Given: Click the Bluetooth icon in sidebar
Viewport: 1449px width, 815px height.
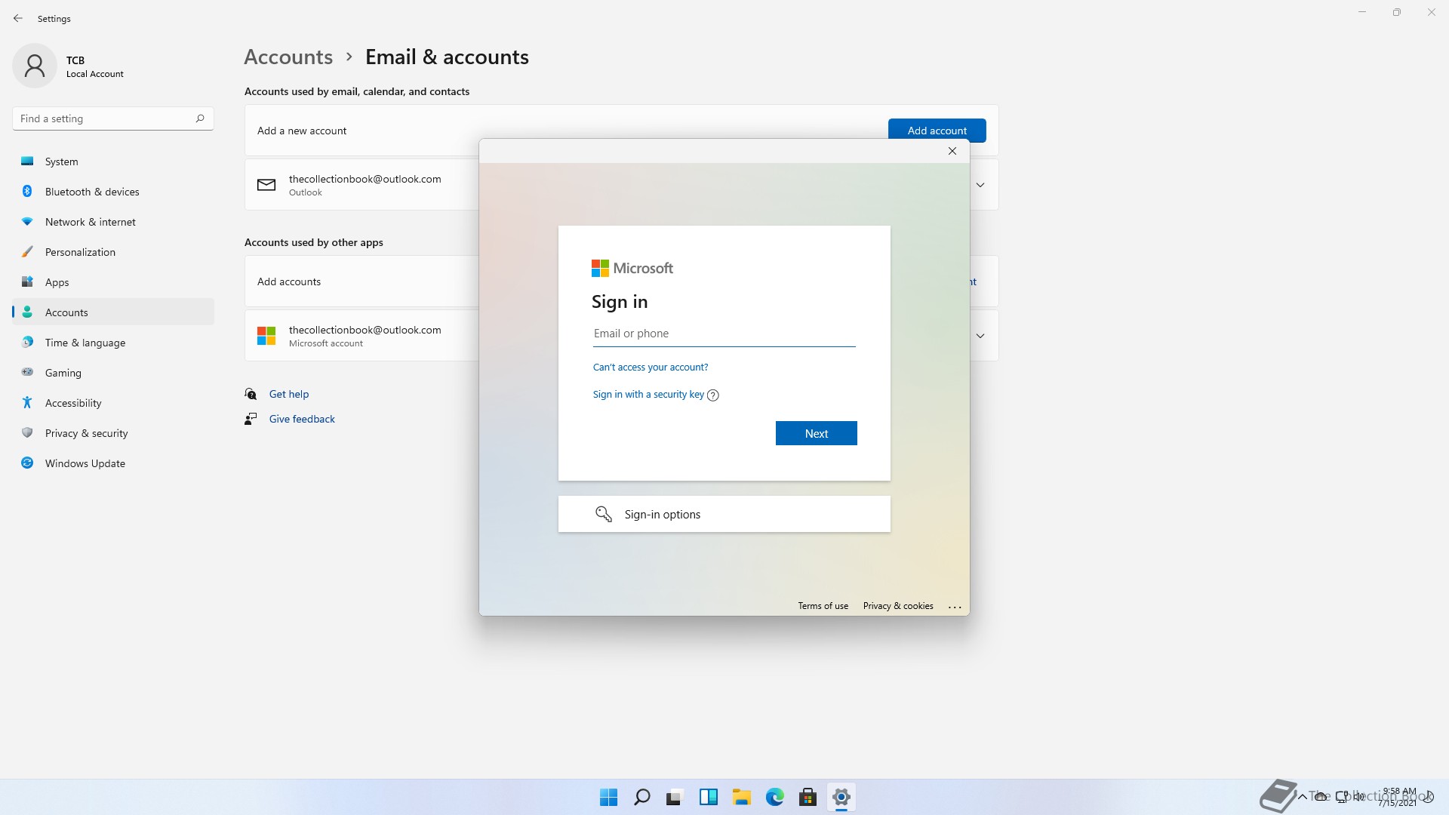Looking at the screenshot, I should (27, 191).
